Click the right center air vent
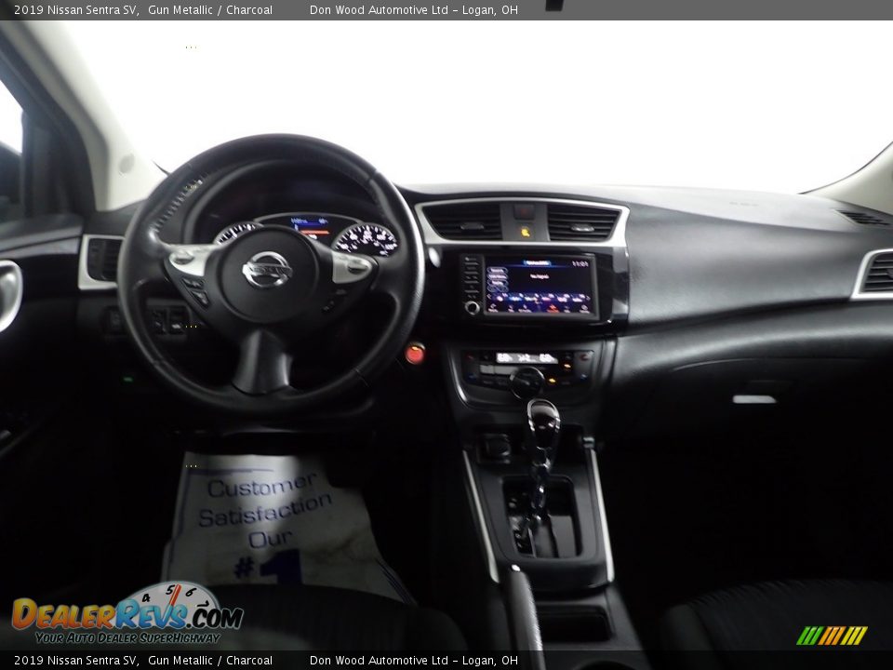The width and height of the screenshot is (893, 670). [582, 223]
